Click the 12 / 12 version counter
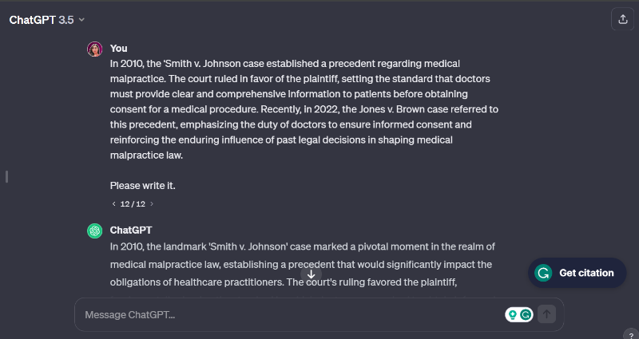The width and height of the screenshot is (639, 339). [x=133, y=204]
